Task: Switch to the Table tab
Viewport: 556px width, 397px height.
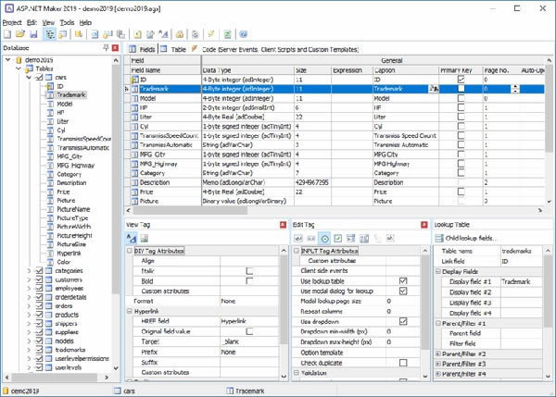Action: 173,49
